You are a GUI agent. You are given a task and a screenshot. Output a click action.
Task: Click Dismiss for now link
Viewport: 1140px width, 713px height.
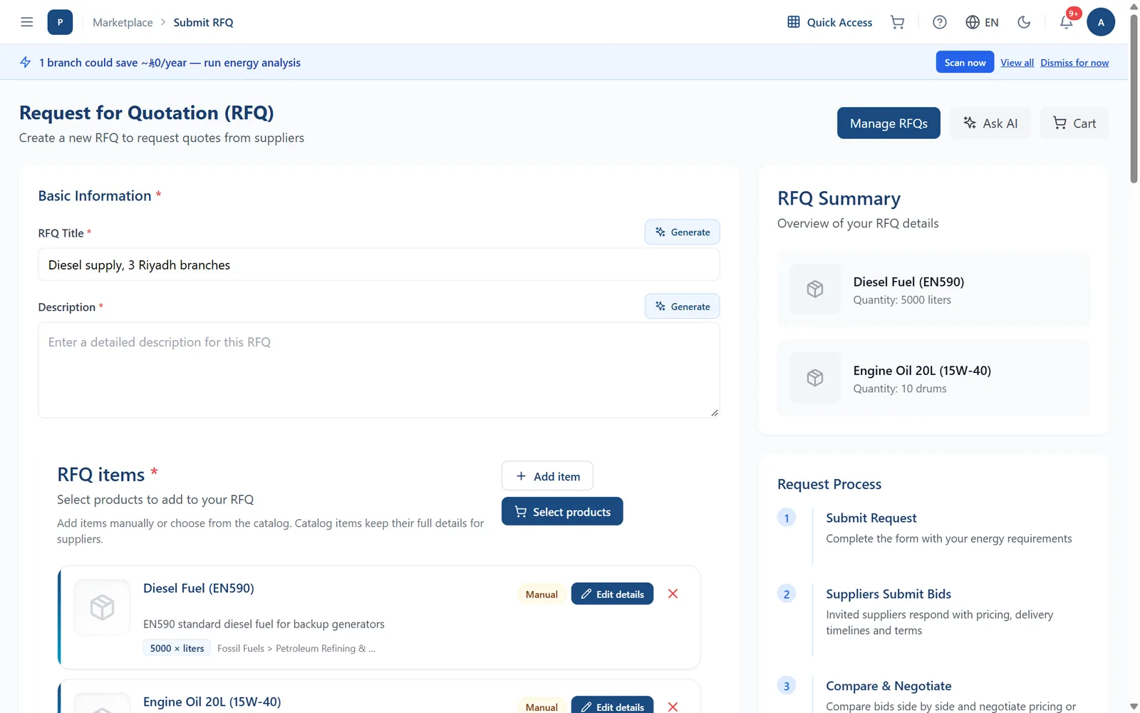(x=1074, y=63)
